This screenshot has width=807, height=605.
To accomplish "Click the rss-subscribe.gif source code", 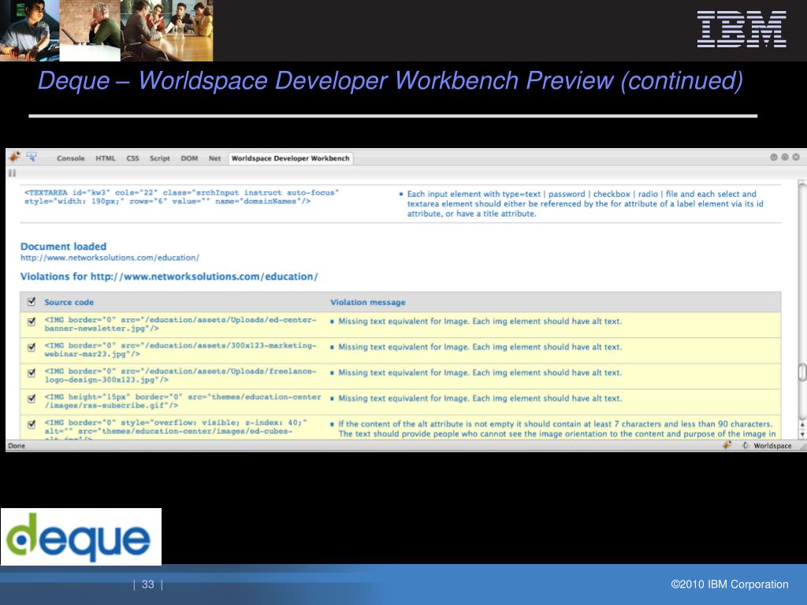I will tap(183, 401).
